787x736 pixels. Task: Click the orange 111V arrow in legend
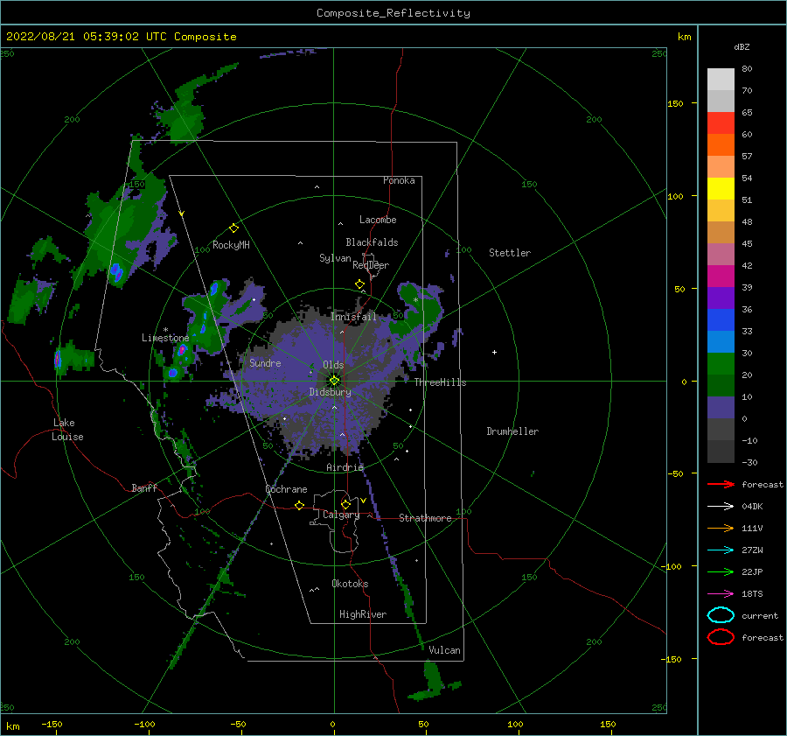click(721, 528)
